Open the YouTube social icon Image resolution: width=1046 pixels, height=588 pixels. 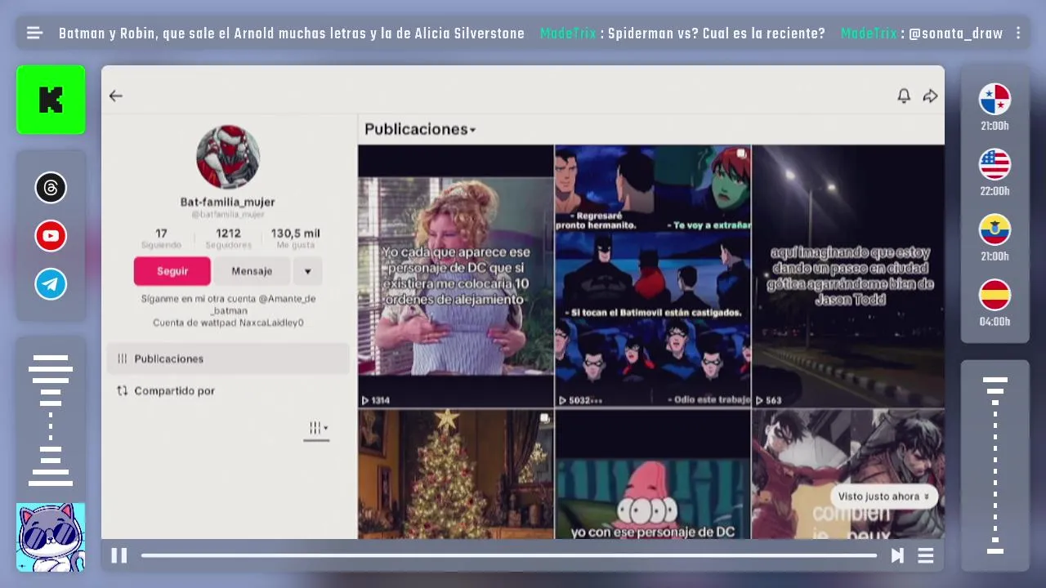pyautogui.click(x=51, y=236)
